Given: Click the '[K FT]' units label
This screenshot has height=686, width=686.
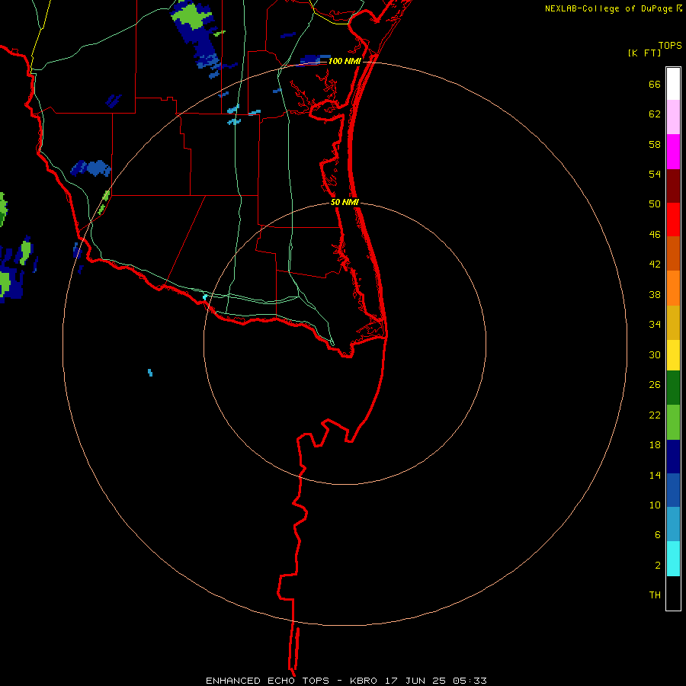Looking at the screenshot, I should [x=644, y=53].
